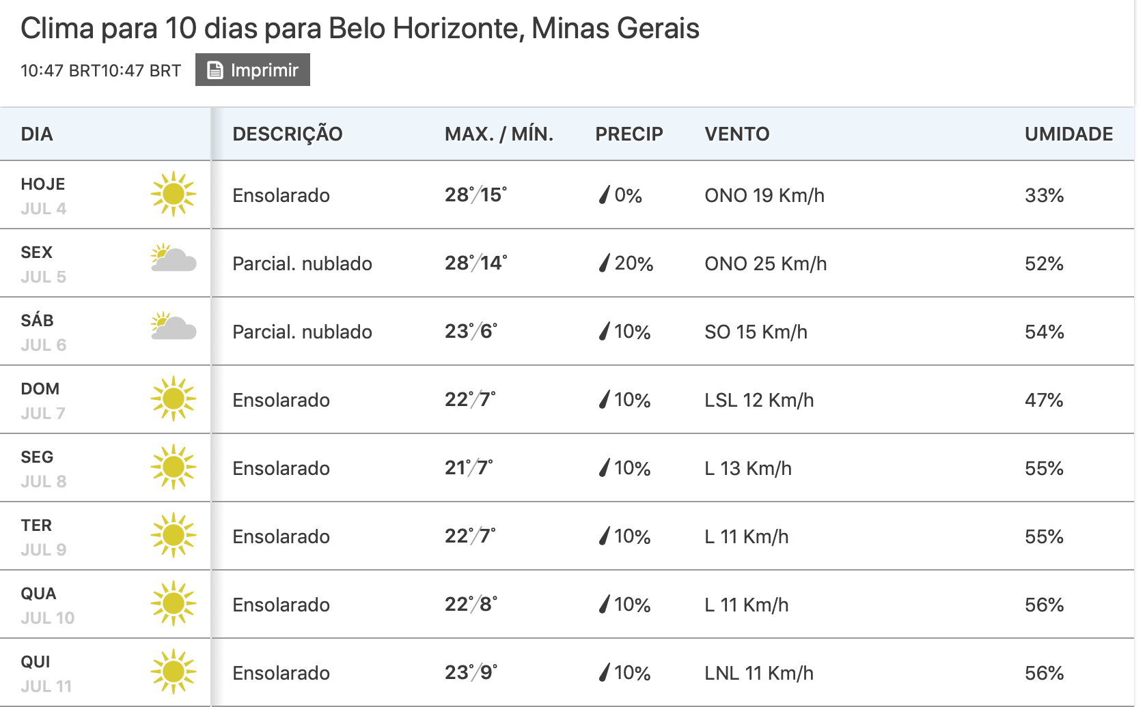Click the raindrop icon beside 20% precipitation
The image size is (1145, 707).
pos(604,263)
